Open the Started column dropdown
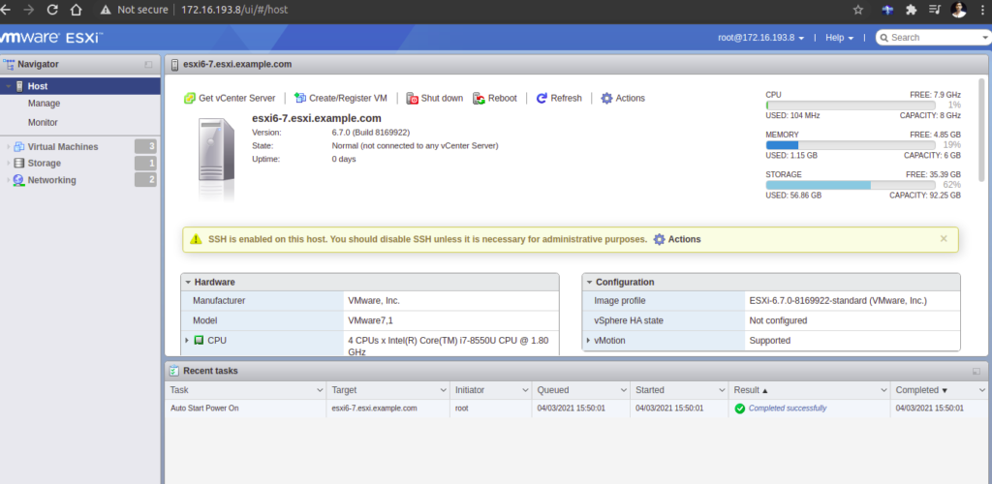Image resolution: width=992 pixels, height=484 pixels. click(x=721, y=390)
